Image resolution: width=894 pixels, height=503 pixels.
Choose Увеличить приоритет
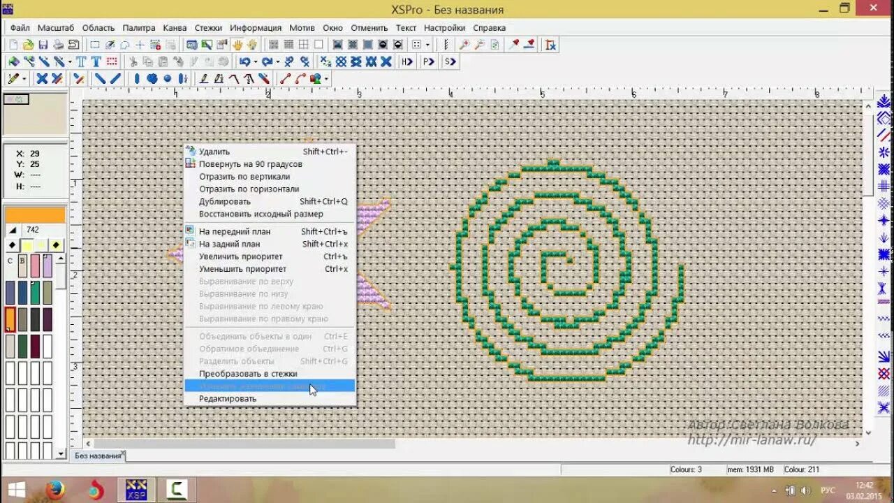pyautogui.click(x=270, y=256)
